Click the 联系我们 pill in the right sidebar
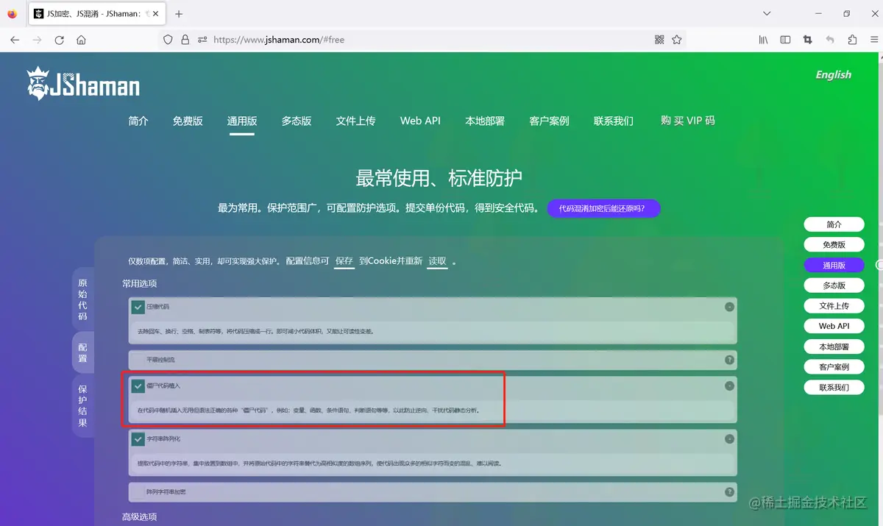 (834, 387)
